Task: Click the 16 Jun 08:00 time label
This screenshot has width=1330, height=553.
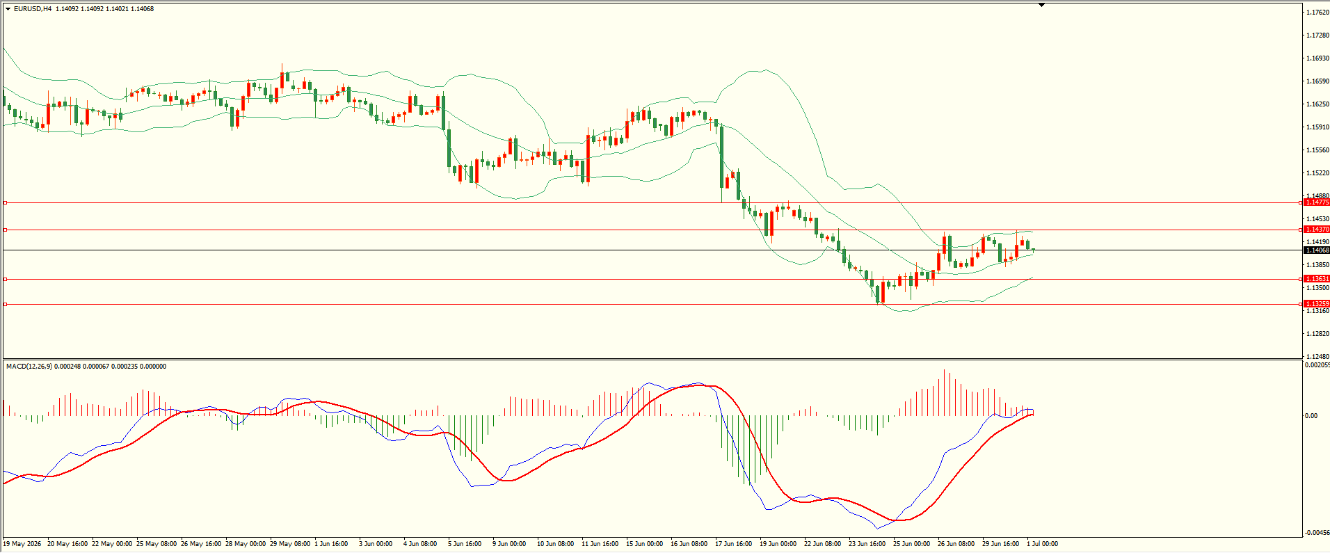Action: 689,544
